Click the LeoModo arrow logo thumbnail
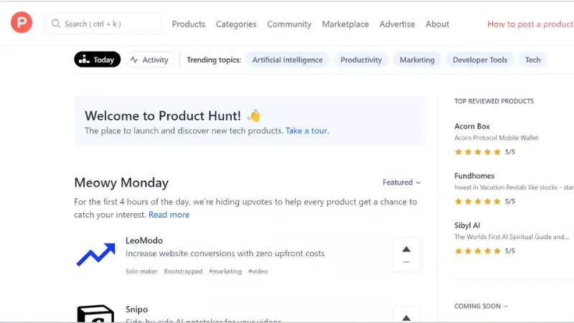574x323 pixels. (x=95, y=254)
